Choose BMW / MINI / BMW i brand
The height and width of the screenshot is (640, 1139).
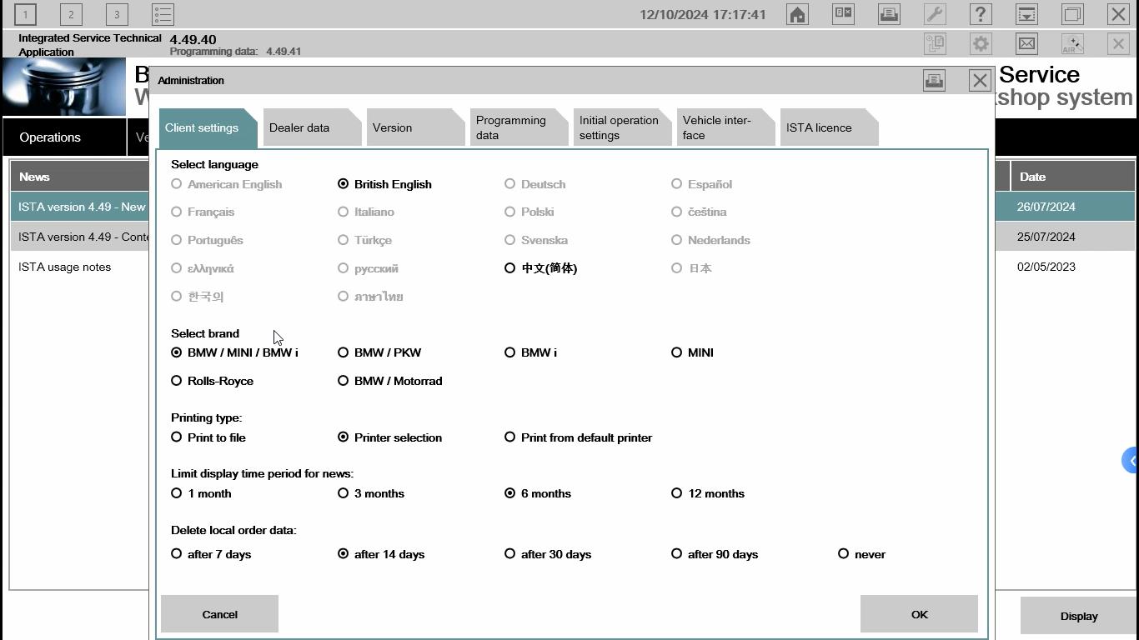click(x=234, y=352)
